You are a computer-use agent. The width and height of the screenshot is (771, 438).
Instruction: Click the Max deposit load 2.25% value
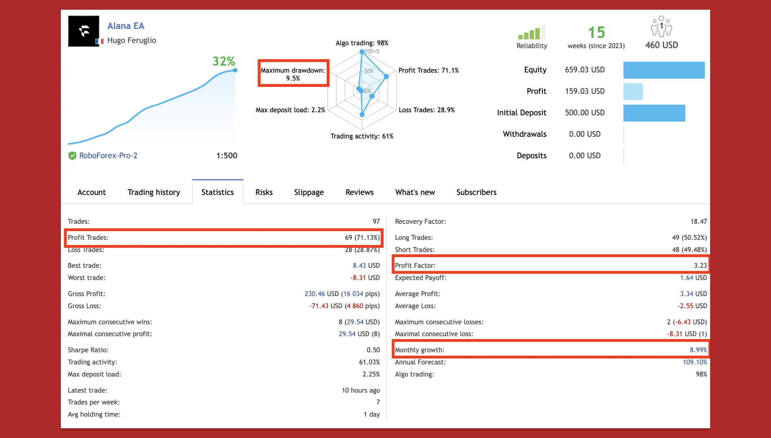tap(371, 374)
